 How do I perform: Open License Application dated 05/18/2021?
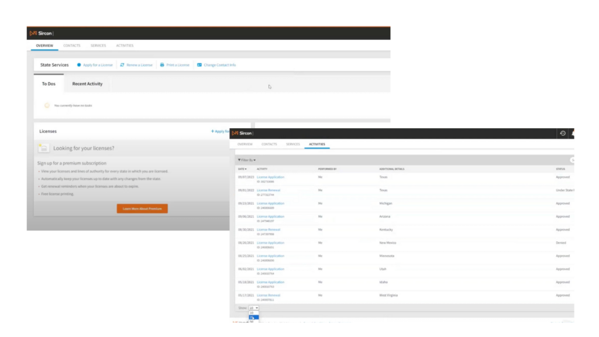coord(270,282)
